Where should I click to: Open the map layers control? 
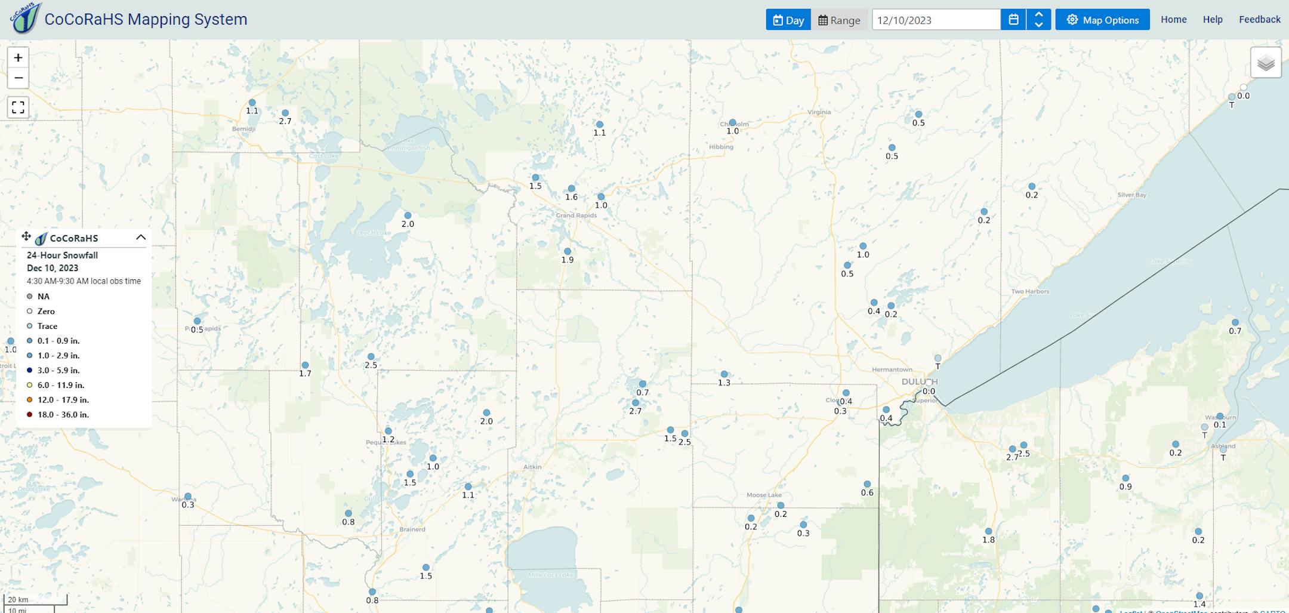pyautogui.click(x=1266, y=63)
